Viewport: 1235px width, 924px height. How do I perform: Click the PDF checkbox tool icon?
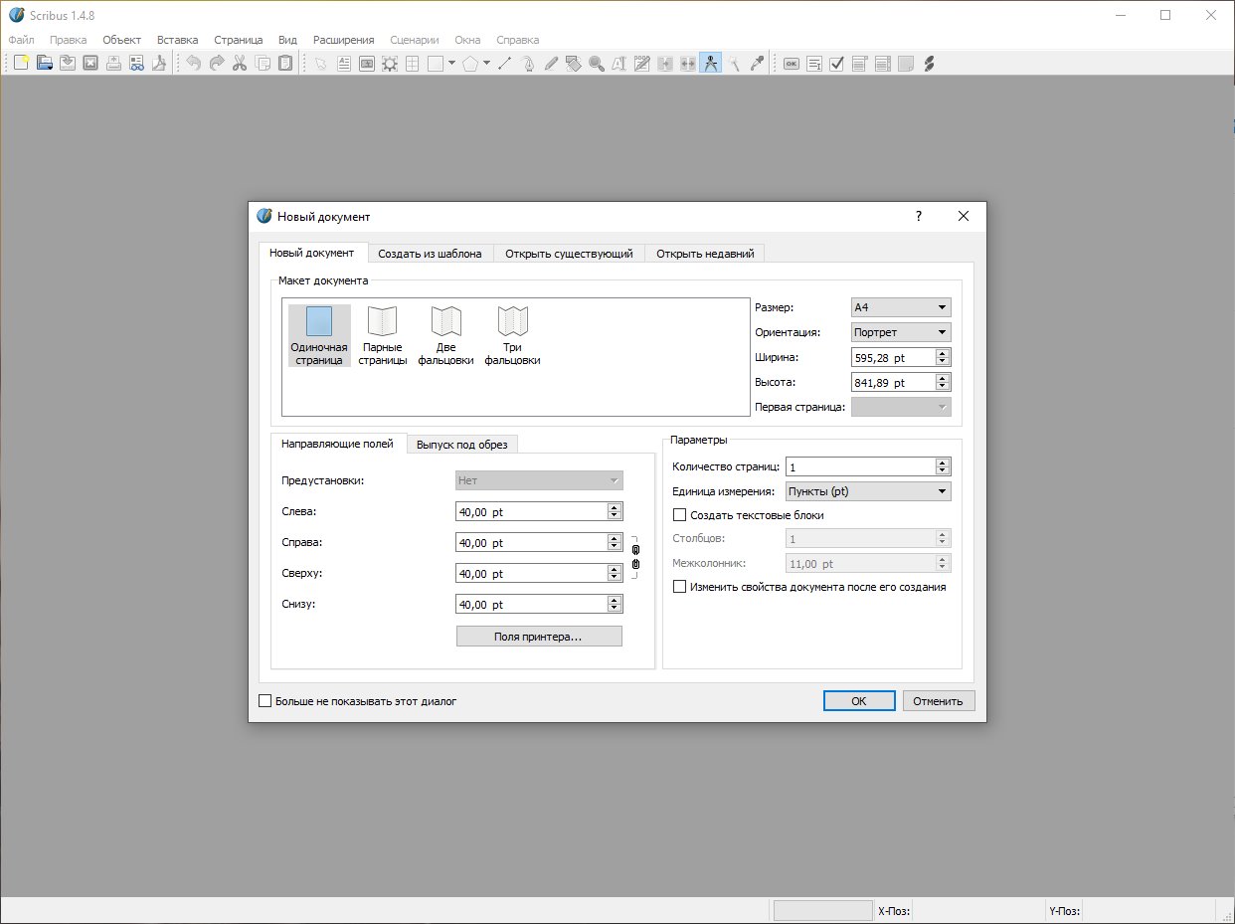coord(837,64)
